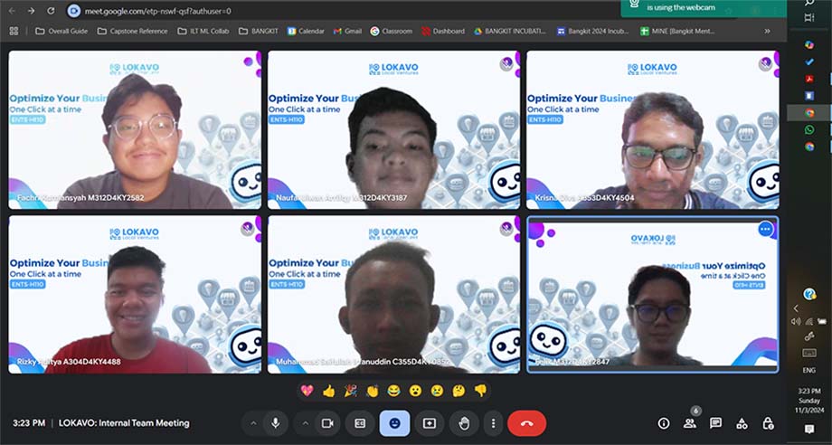Show the participants people panel
This screenshot has height=445, width=832.
pos(689,423)
